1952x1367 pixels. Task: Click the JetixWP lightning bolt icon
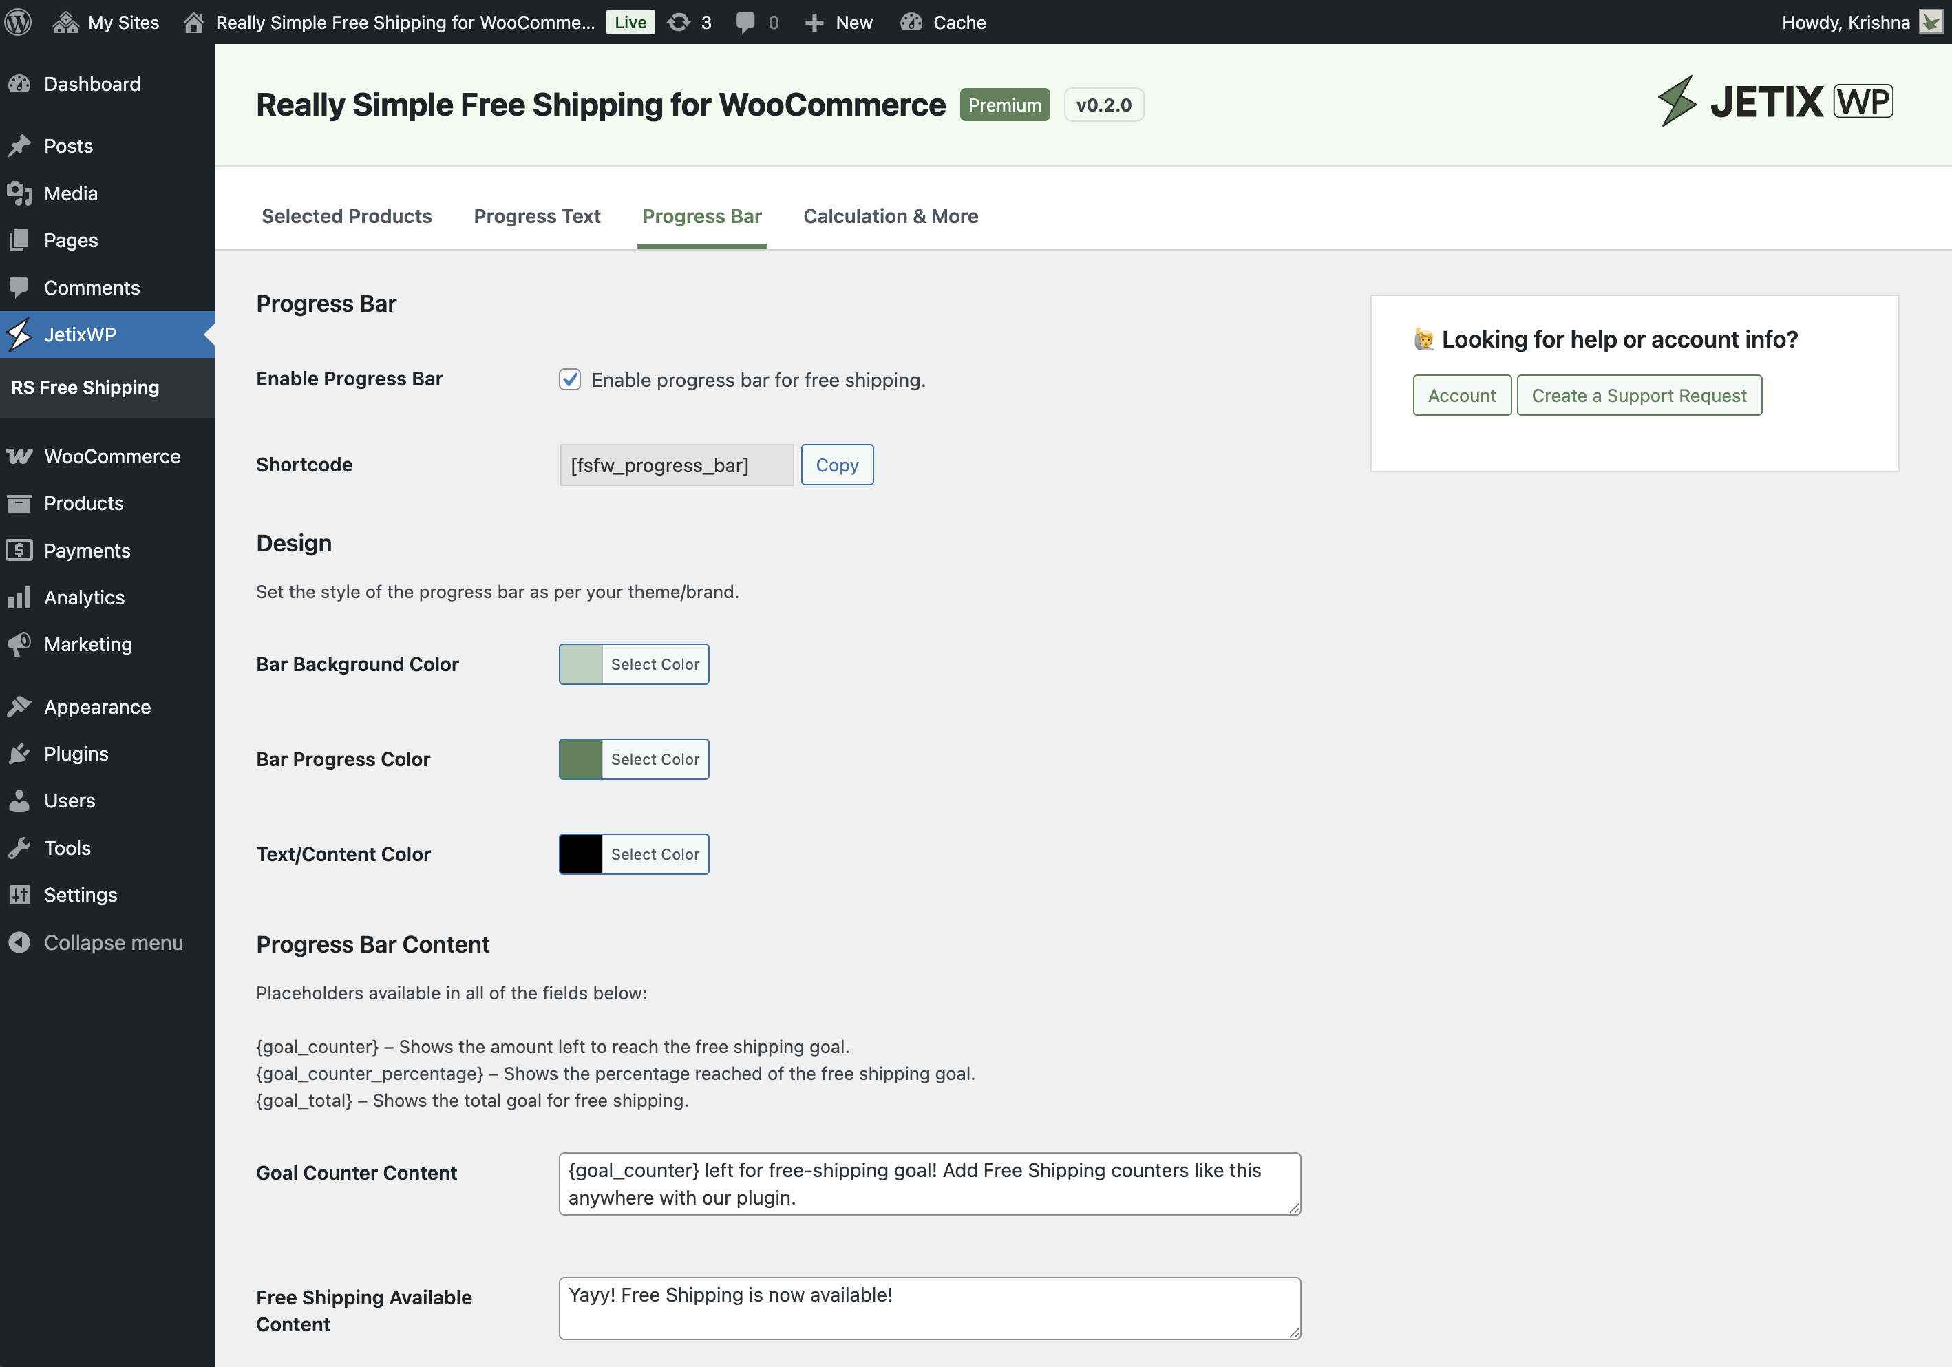[19, 334]
